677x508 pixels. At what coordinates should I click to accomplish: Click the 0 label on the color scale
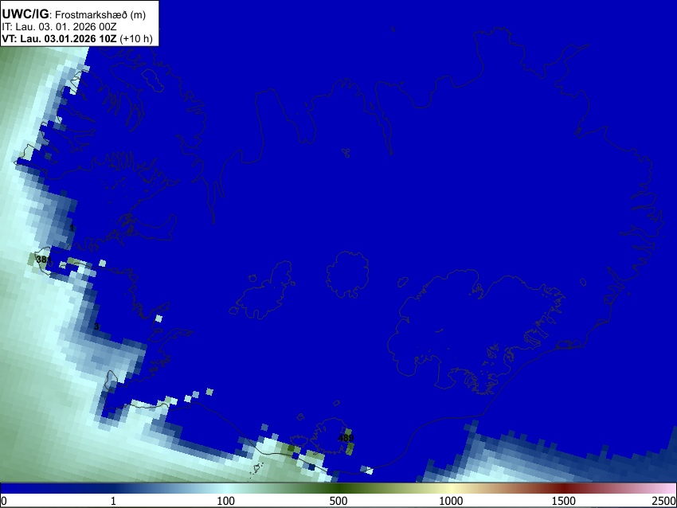(4, 501)
